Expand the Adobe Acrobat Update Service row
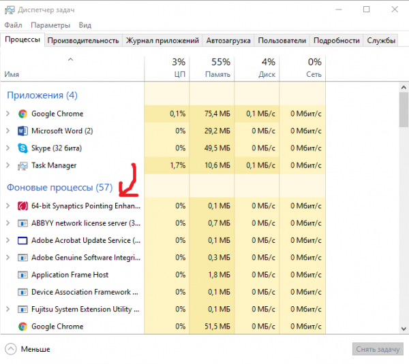The width and height of the screenshot is (409, 364). 7,240
